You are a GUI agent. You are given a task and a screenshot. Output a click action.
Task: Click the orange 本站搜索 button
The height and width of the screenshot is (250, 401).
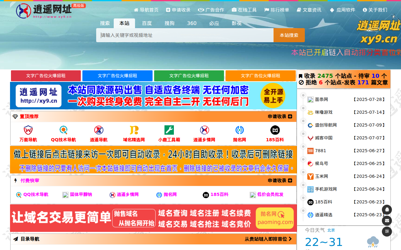pos(289,35)
